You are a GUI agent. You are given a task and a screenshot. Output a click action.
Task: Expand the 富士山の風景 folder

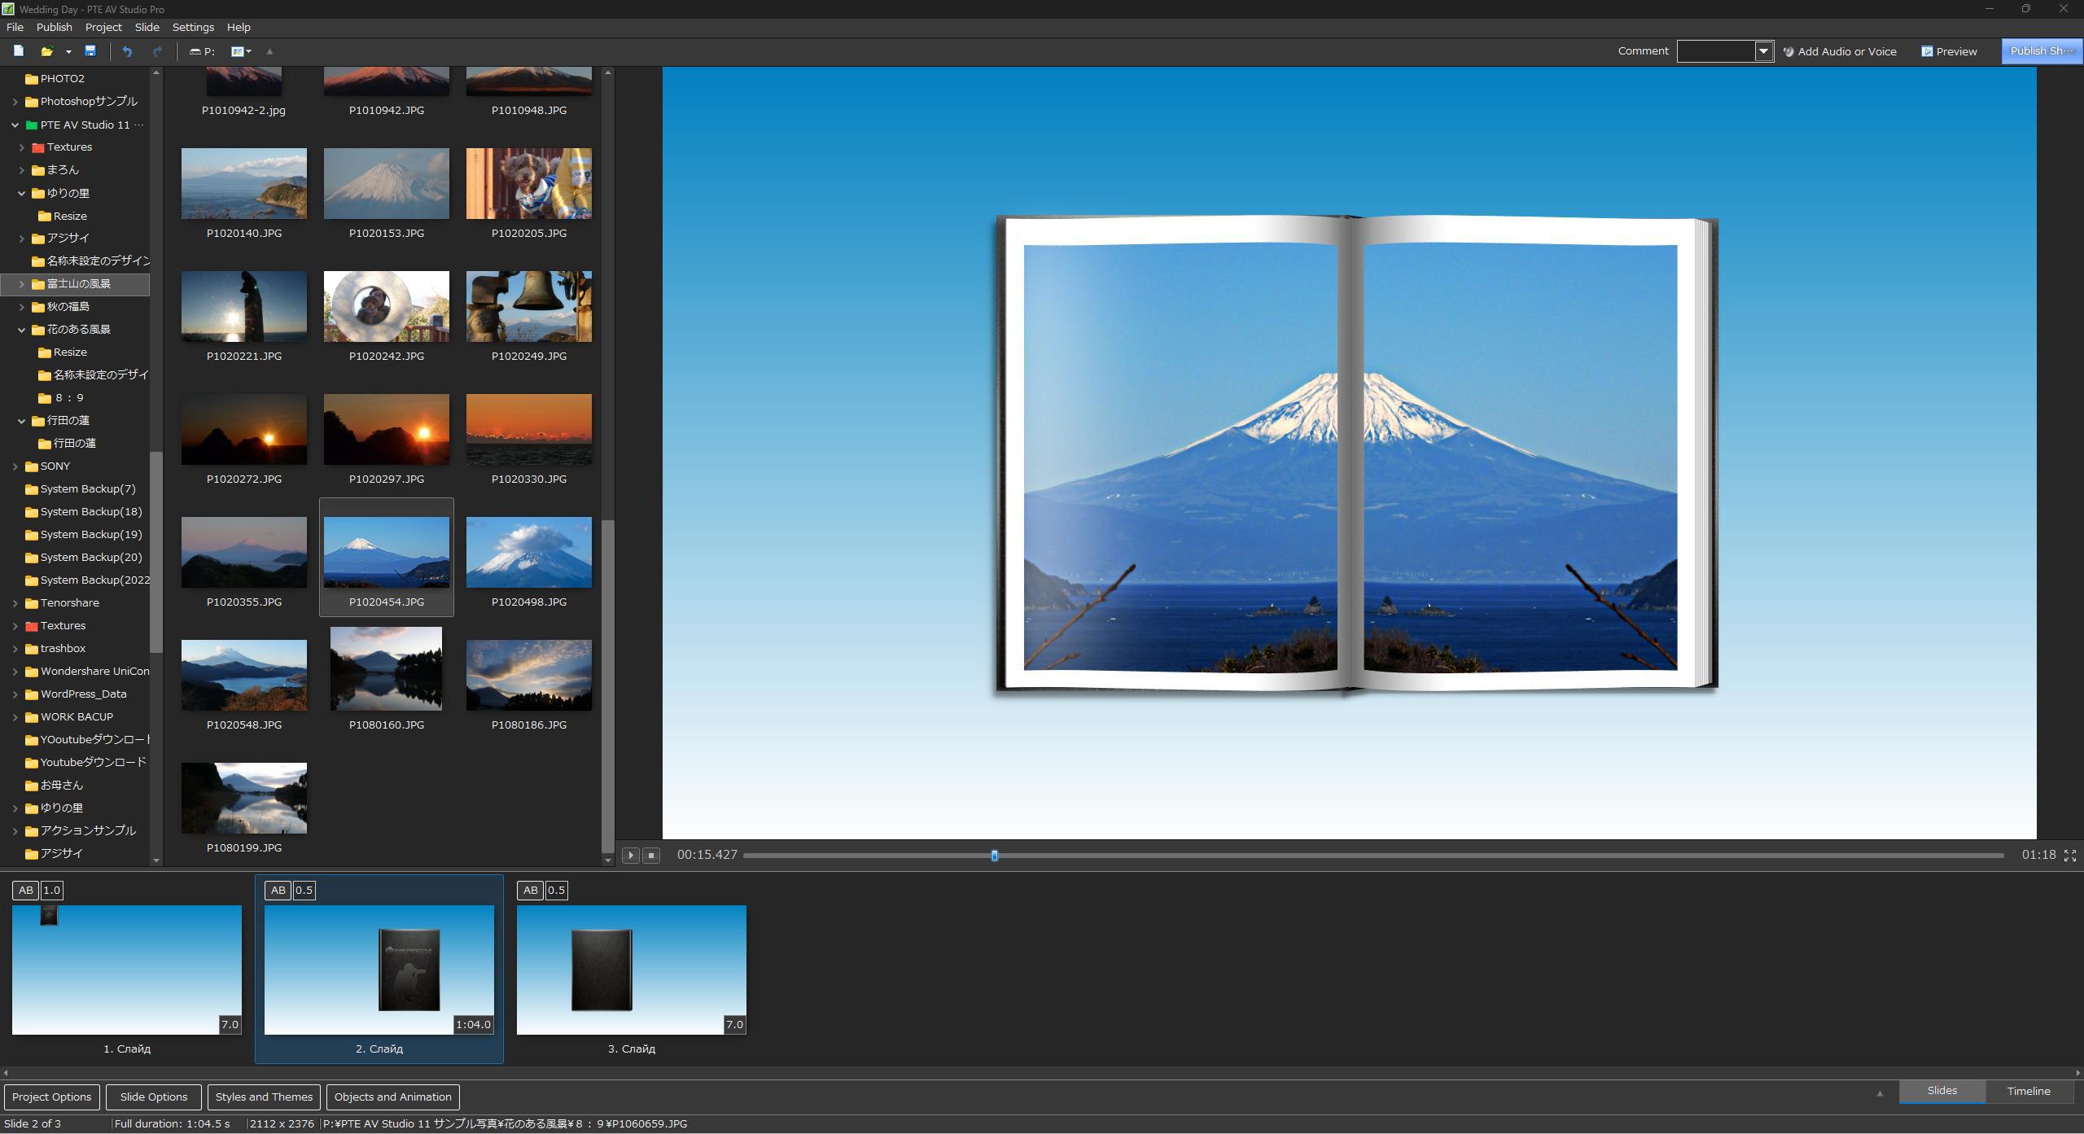(22, 284)
